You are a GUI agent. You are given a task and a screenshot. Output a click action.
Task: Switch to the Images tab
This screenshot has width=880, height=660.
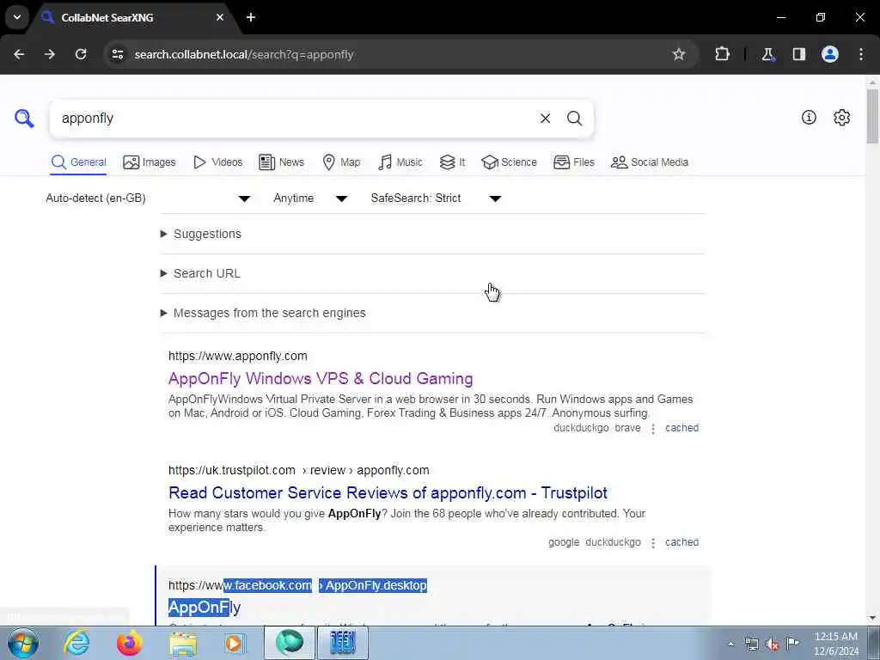(150, 162)
